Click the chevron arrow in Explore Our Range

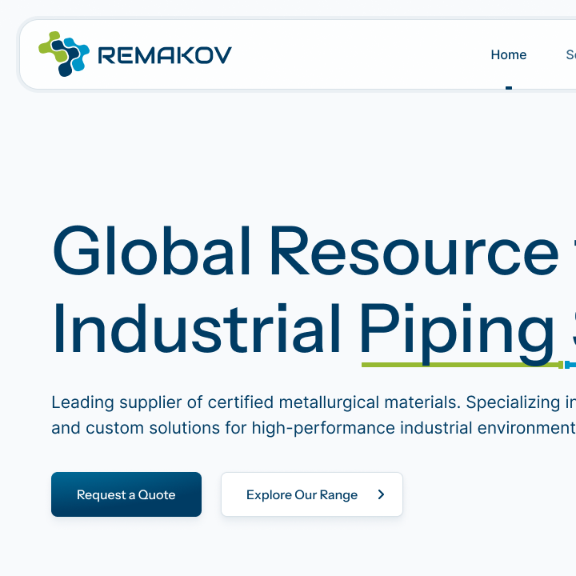click(381, 494)
